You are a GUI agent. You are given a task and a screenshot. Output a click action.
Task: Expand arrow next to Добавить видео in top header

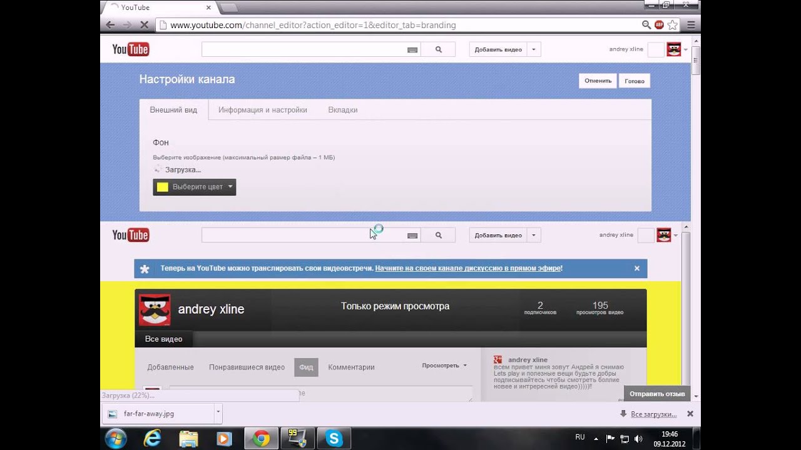[534, 49]
